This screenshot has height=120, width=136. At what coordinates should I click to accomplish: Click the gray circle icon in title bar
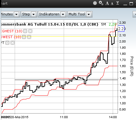(95, 3)
